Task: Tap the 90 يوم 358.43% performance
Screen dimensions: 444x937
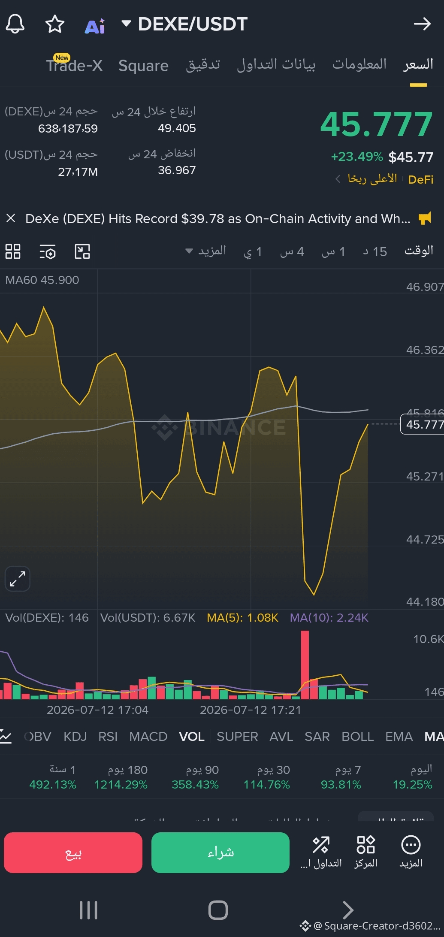Action: click(195, 777)
